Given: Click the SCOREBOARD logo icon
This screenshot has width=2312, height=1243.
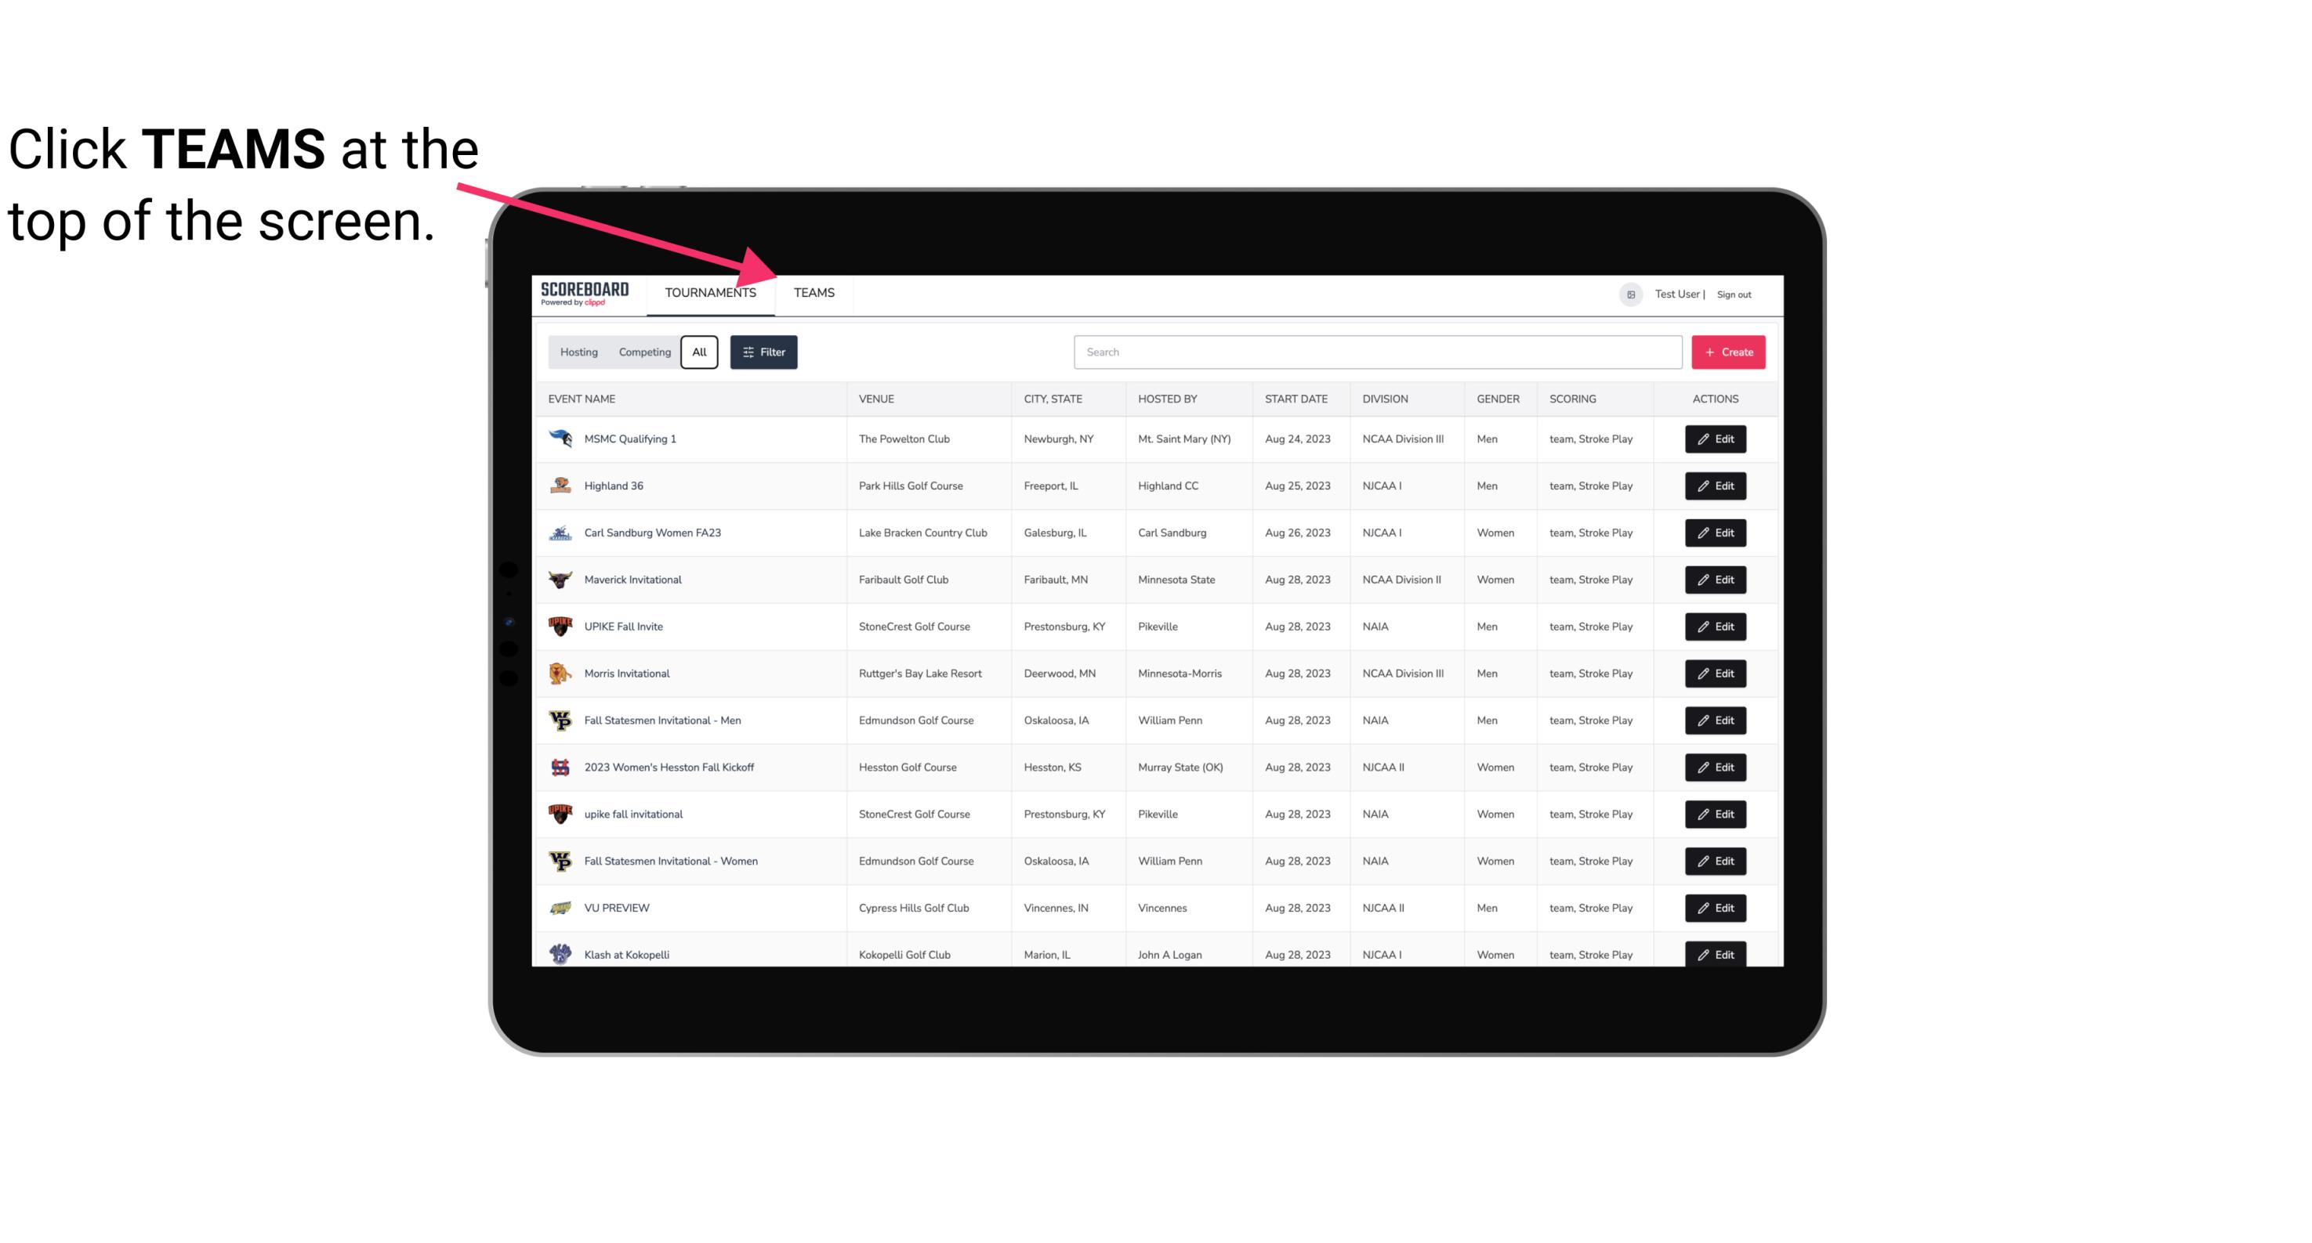Looking at the screenshot, I should [x=585, y=292].
